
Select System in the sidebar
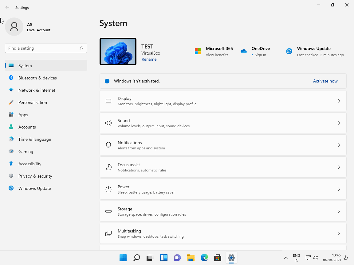[46, 66]
